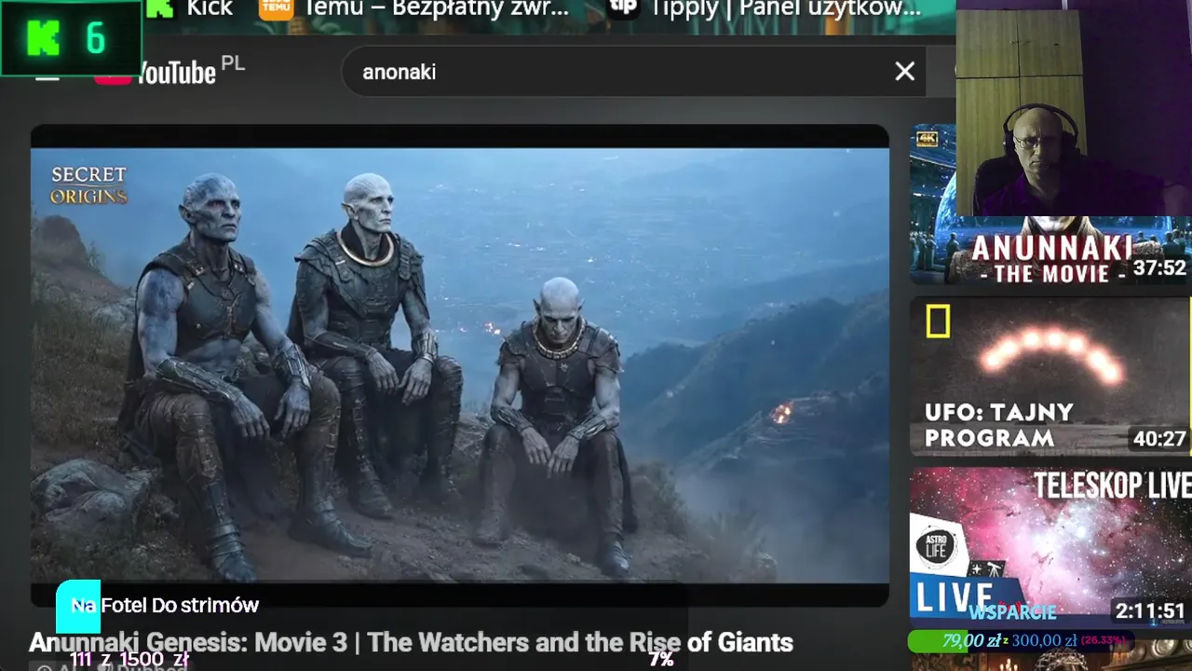Click the streamer webcam overlay
1192x671 pixels.
click(x=1074, y=108)
